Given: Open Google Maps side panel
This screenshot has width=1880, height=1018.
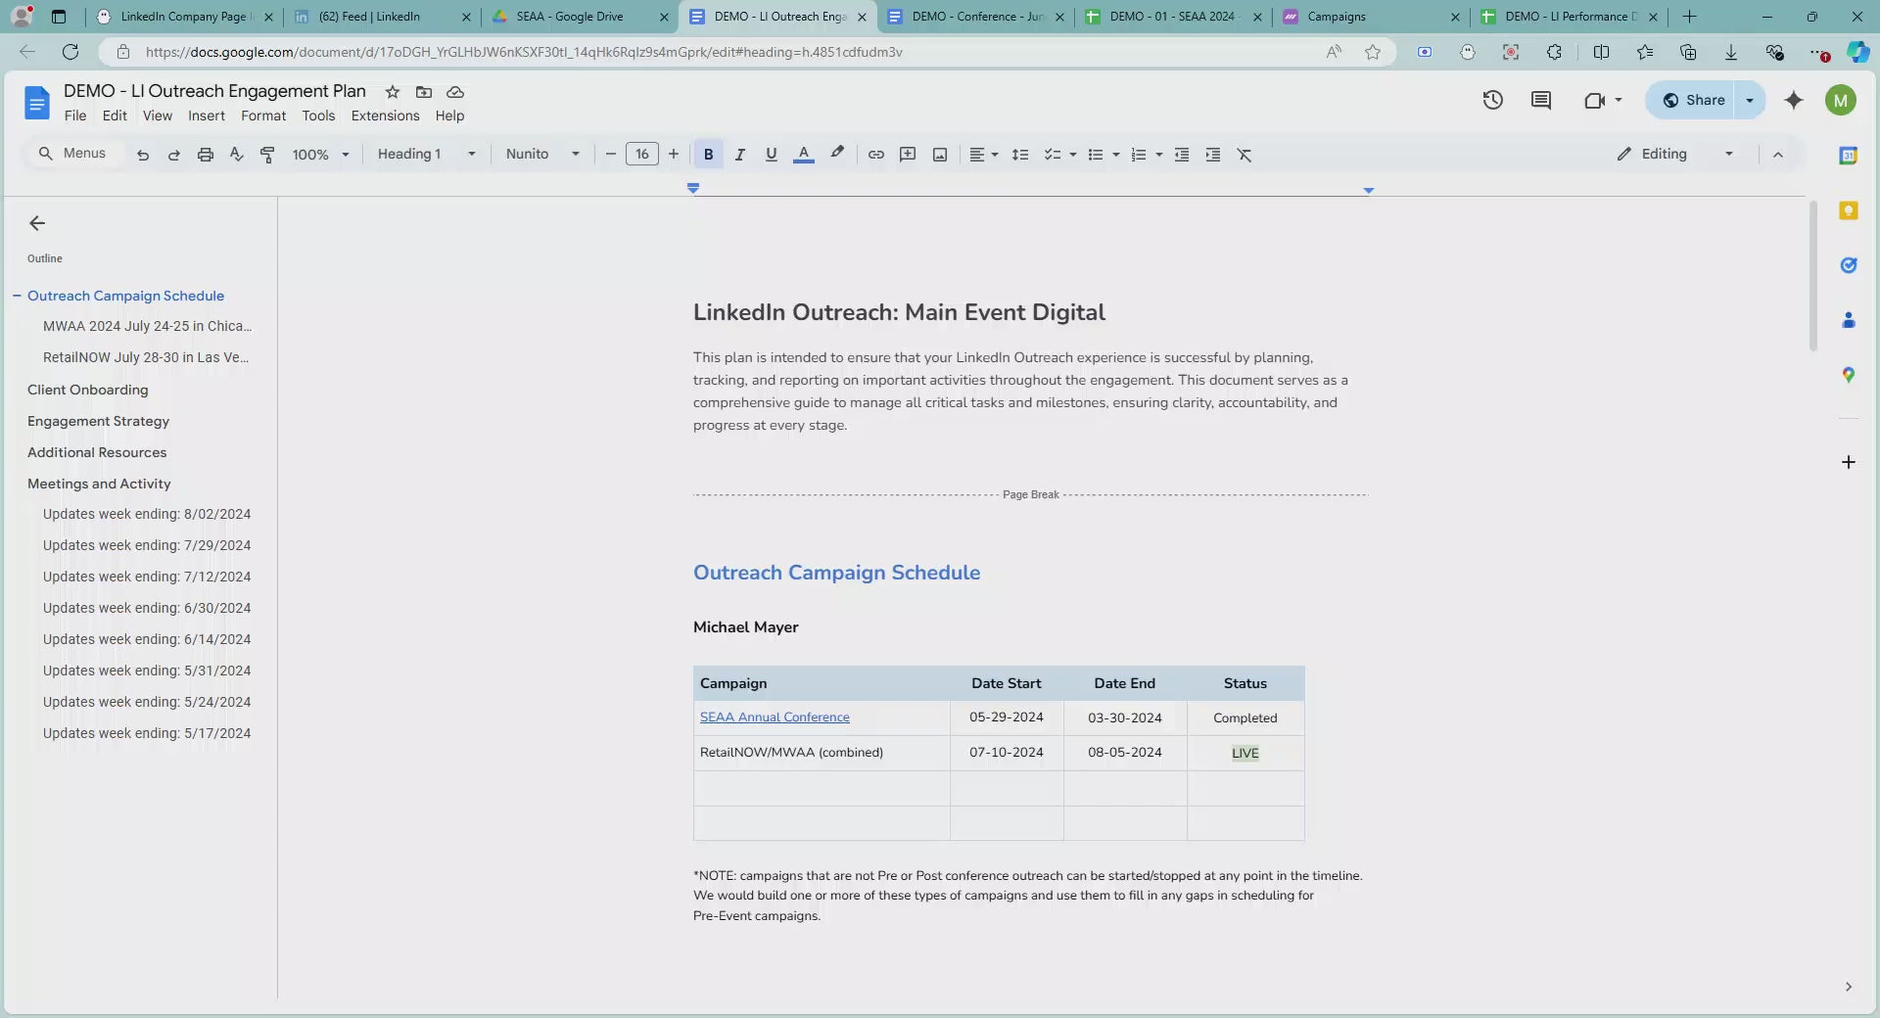Looking at the screenshot, I should point(1849,375).
